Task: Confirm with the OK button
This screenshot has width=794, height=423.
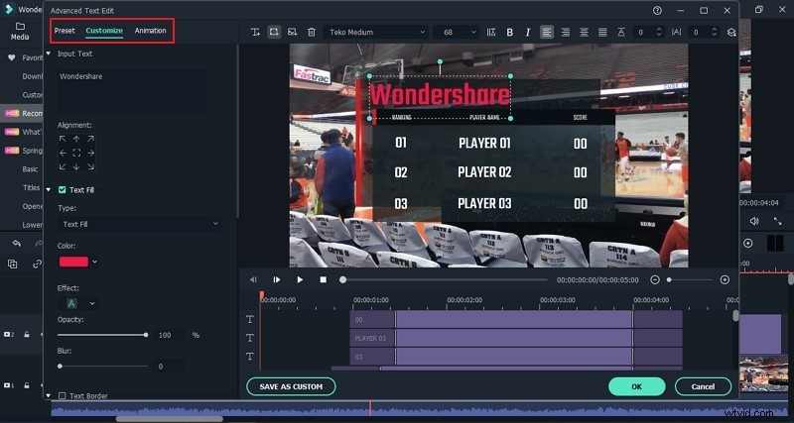Action: tap(636, 386)
